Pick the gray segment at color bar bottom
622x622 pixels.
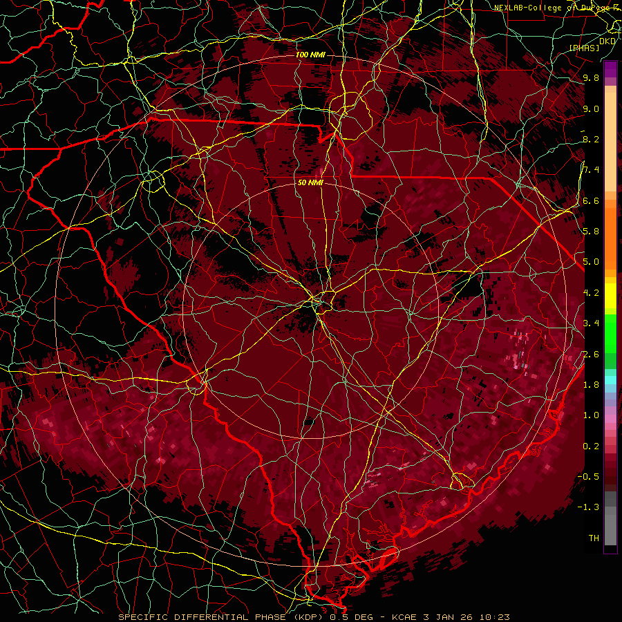pyautogui.click(x=610, y=531)
